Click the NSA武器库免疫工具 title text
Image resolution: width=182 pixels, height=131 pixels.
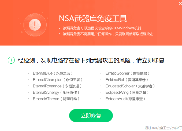point(93,19)
